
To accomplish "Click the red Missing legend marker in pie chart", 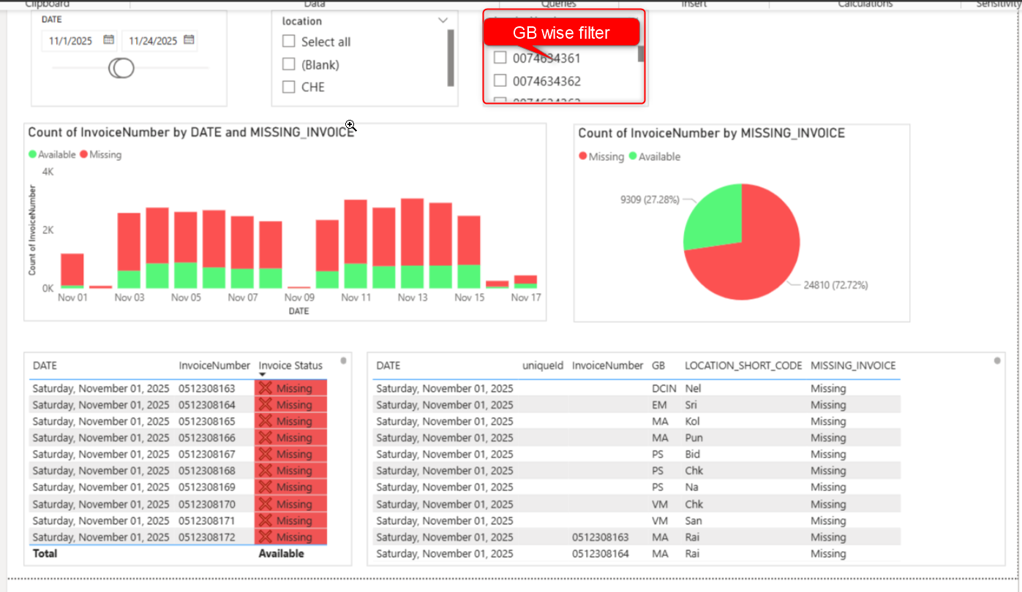I will (582, 156).
